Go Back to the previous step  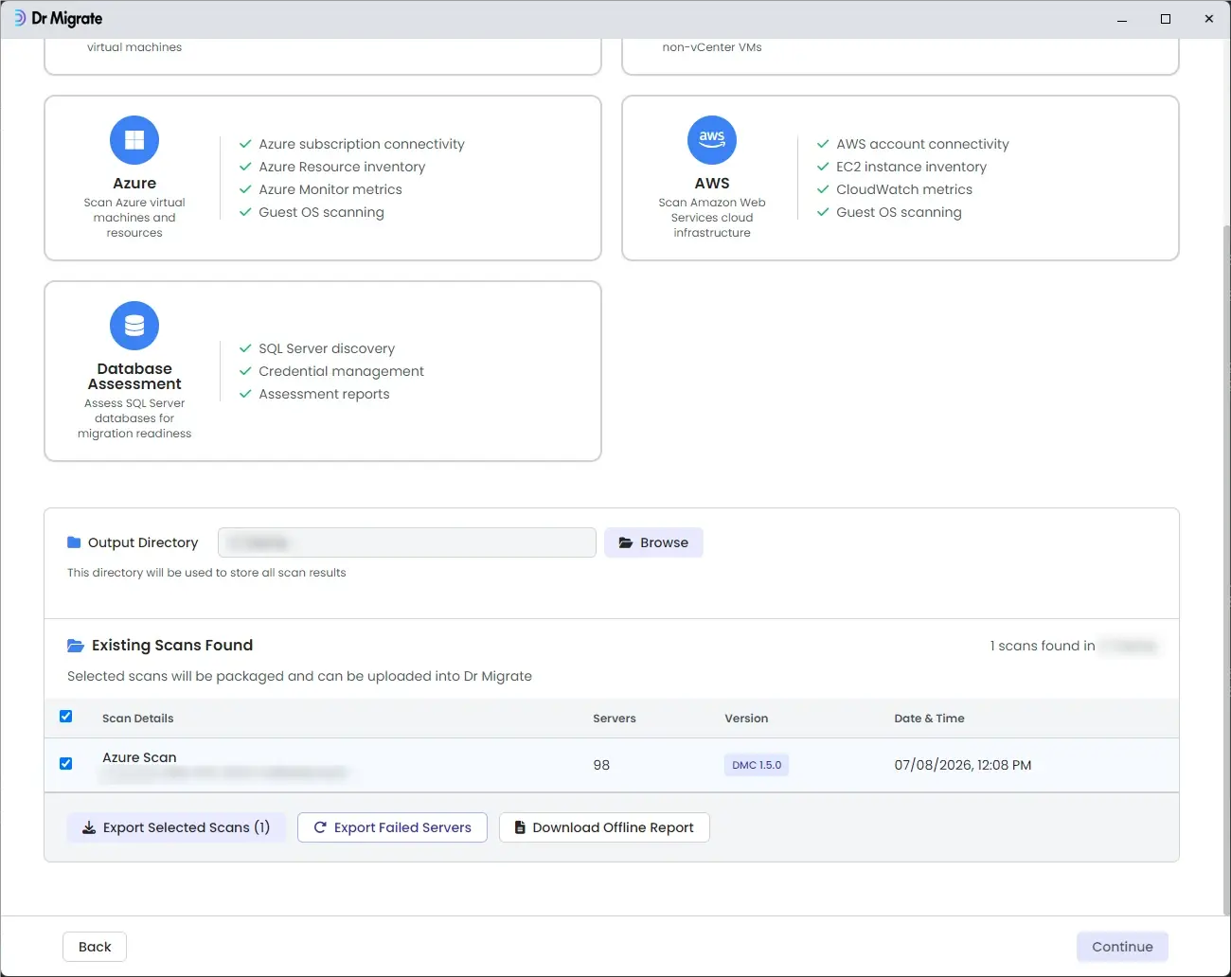[x=95, y=947]
